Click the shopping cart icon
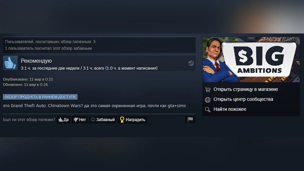The width and height of the screenshot is (304, 171). point(208,89)
